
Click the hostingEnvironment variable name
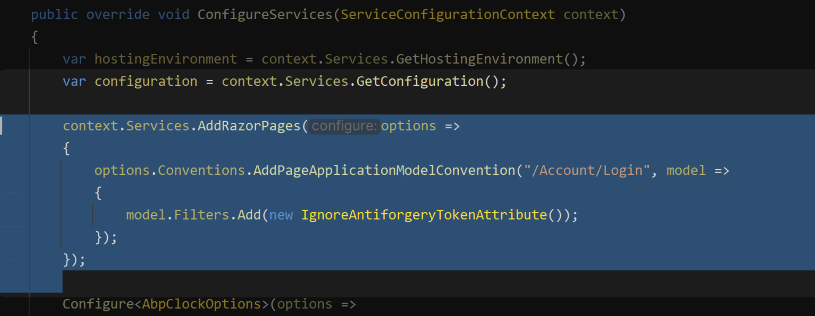click(165, 59)
